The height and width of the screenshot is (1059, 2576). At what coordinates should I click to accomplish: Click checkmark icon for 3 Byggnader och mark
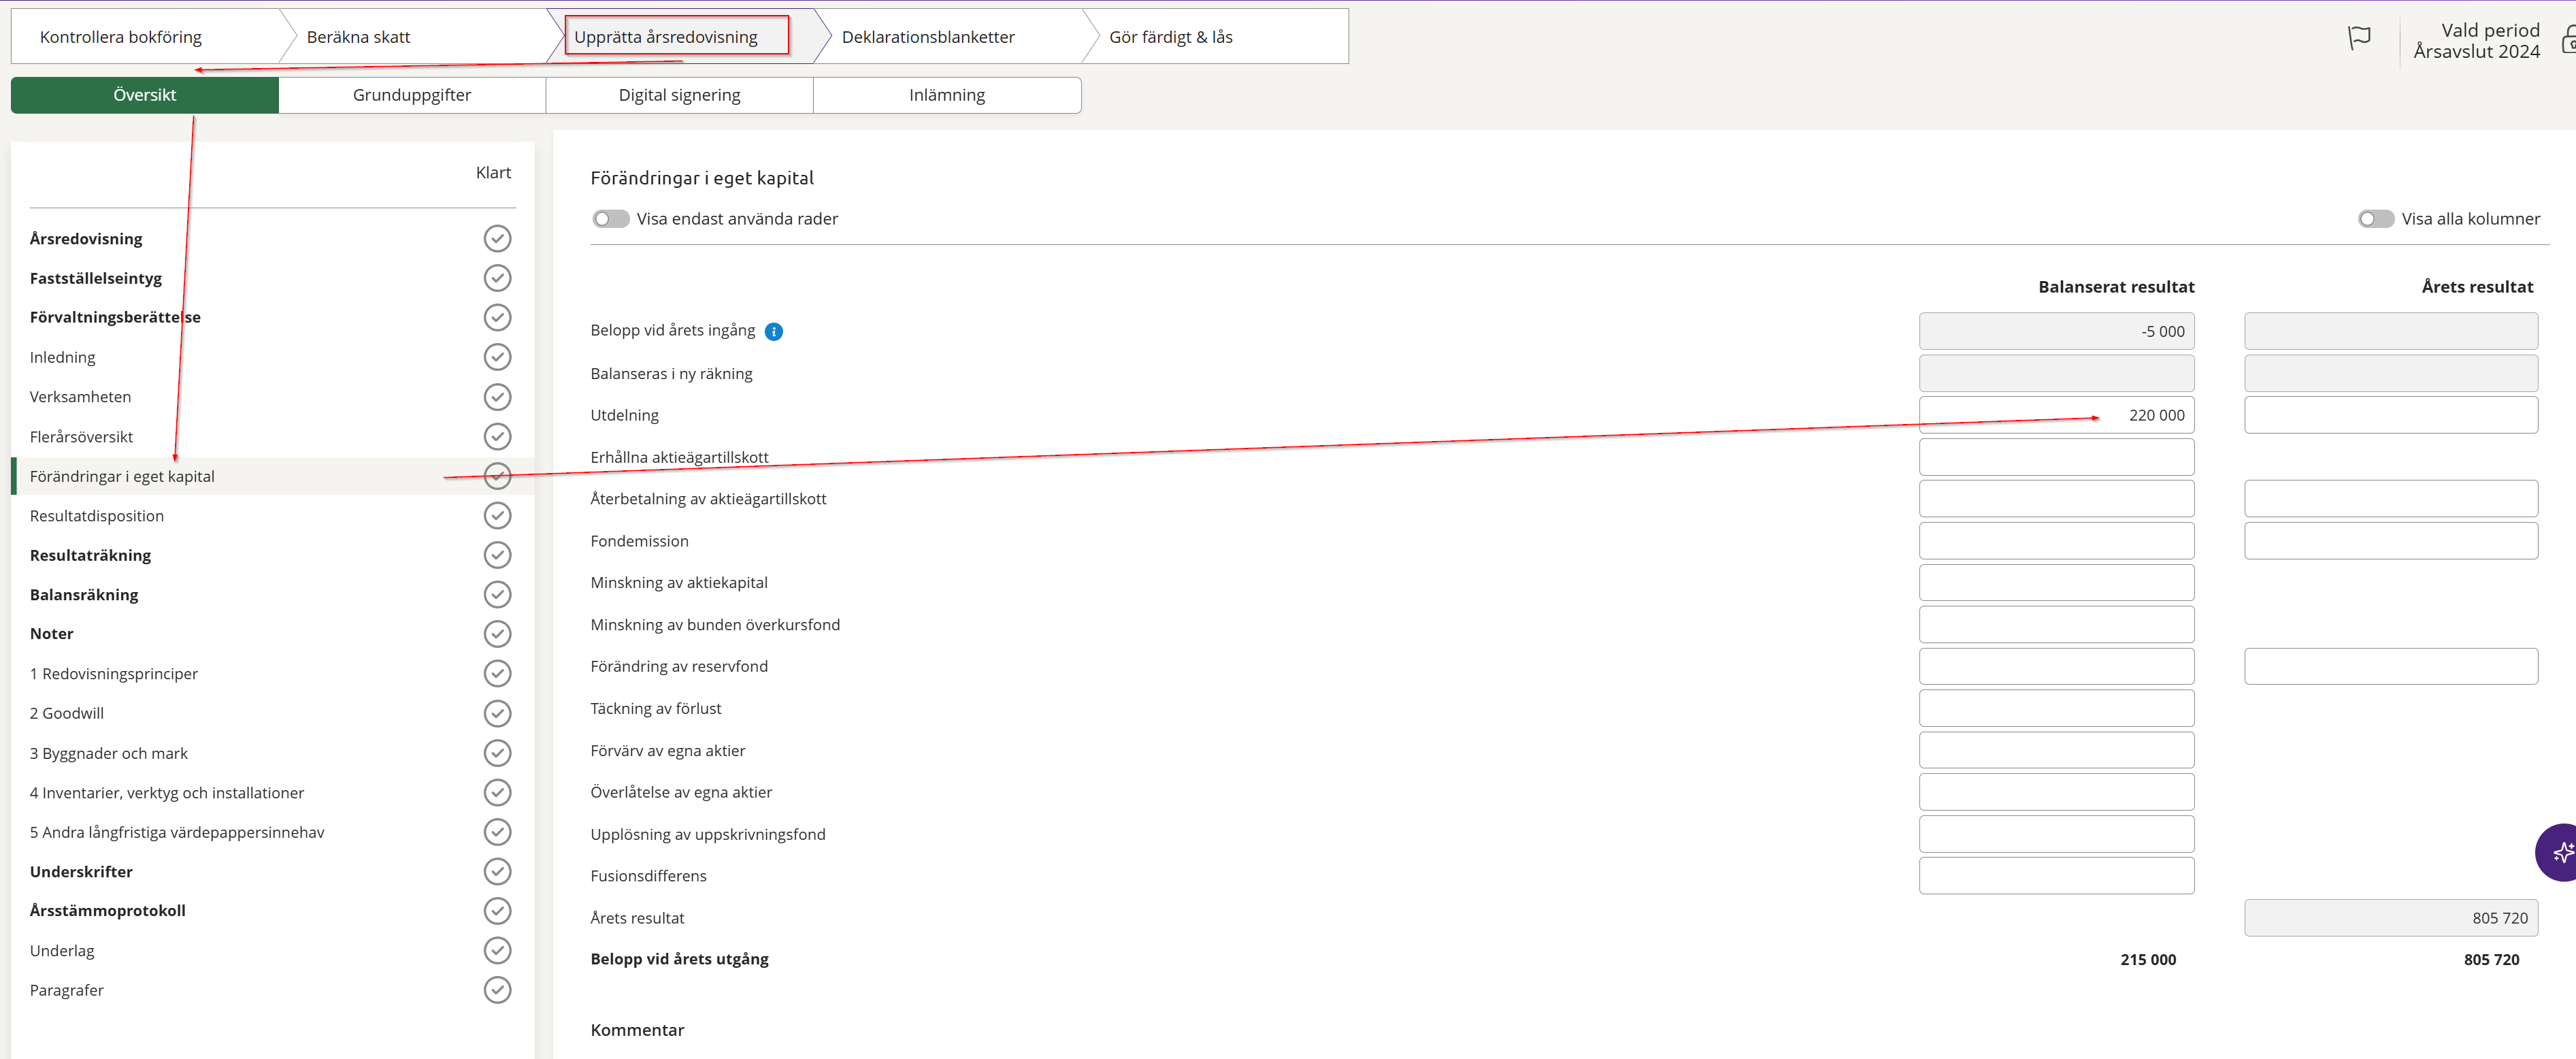click(x=497, y=753)
